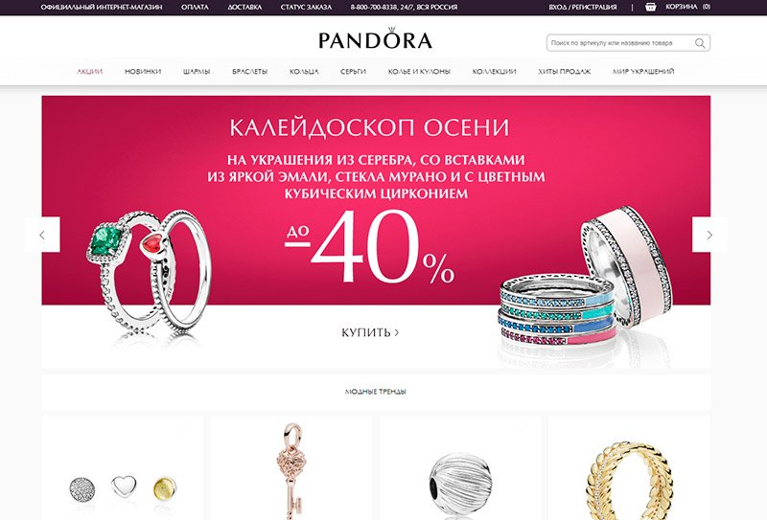Click the Купить banner button
The height and width of the screenshot is (520, 767).
(370, 332)
